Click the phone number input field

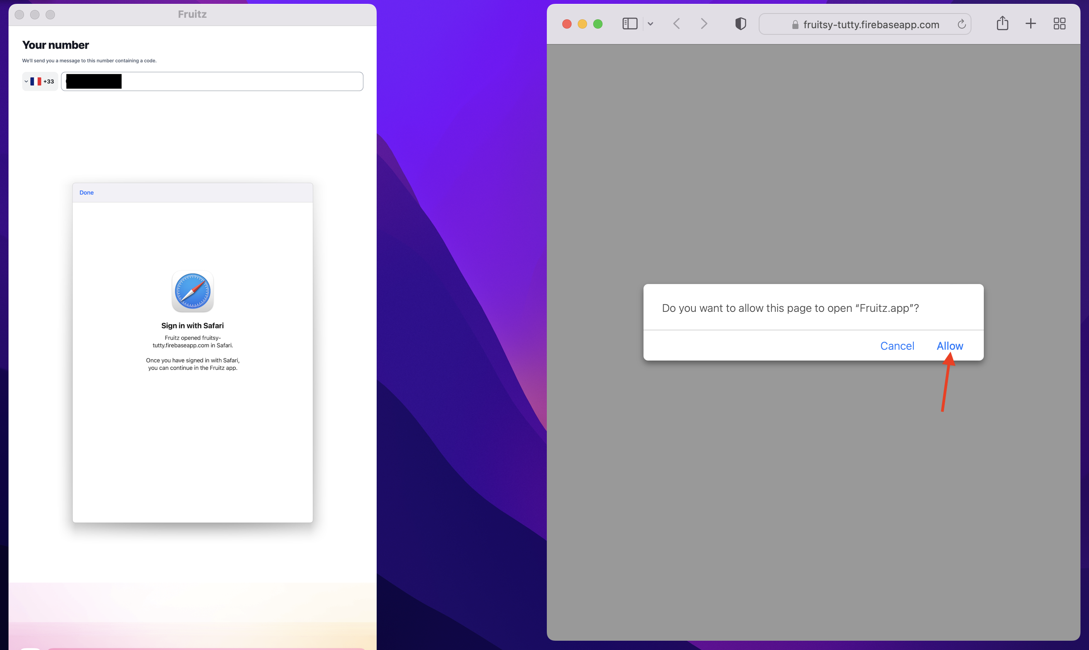click(241, 82)
